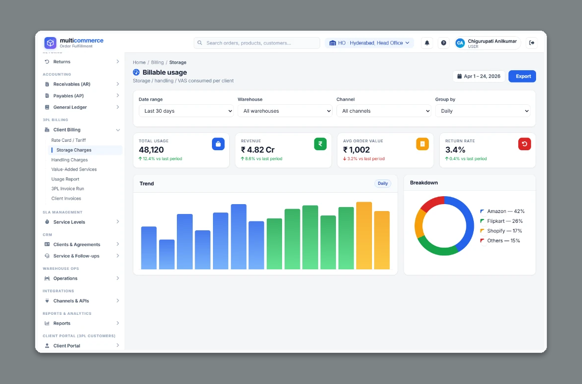This screenshot has height=384, width=582.
Task: Click the Flipkart green legend swatch
Action: [x=482, y=221]
